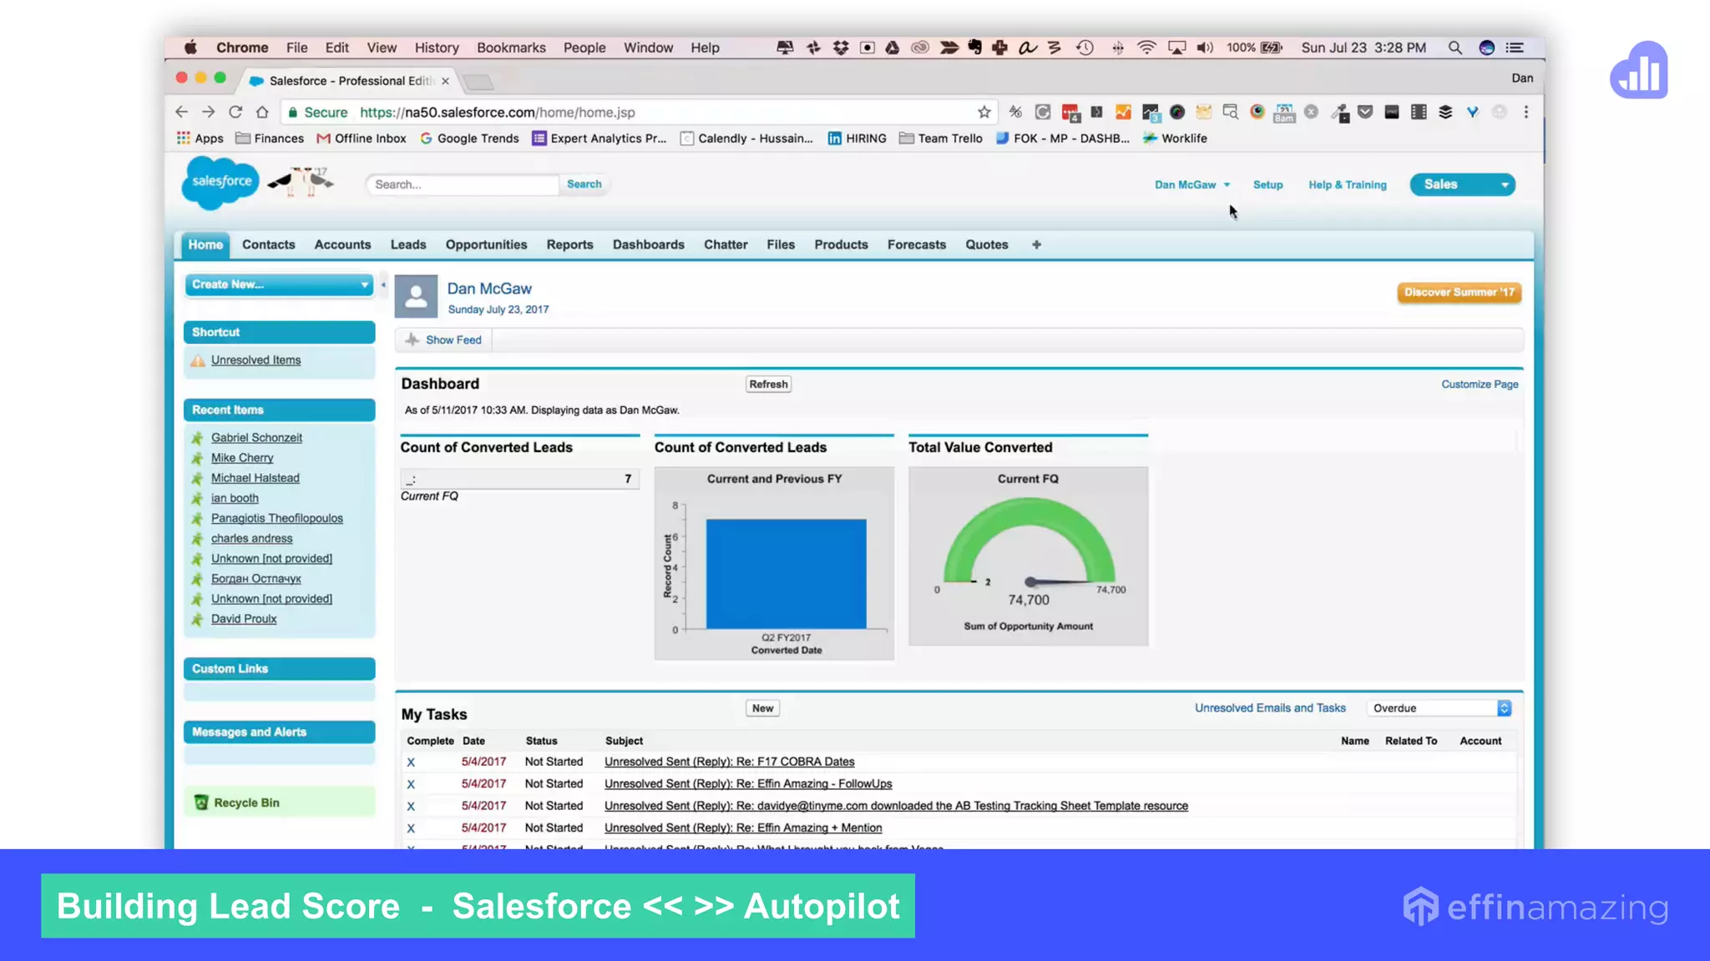The height and width of the screenshot is (961, 1710).
Task: Click the Recycle Bin icon
Action: pyautogui.click(x=201, y=803)
